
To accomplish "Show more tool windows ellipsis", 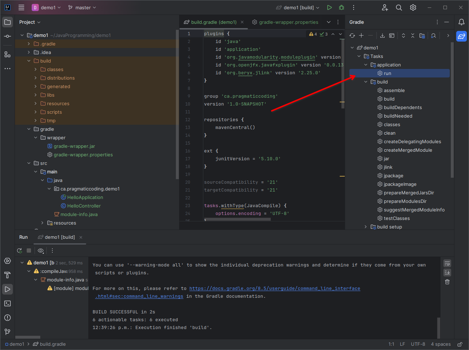I will tap(7, 69).
